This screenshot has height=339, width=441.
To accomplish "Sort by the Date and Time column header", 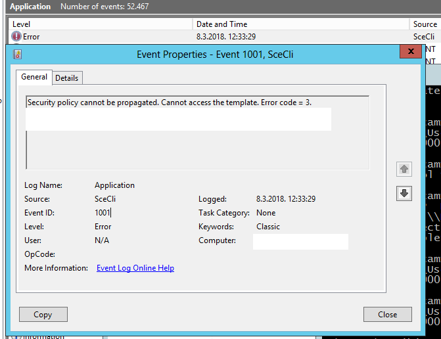I will coord(221,24).
